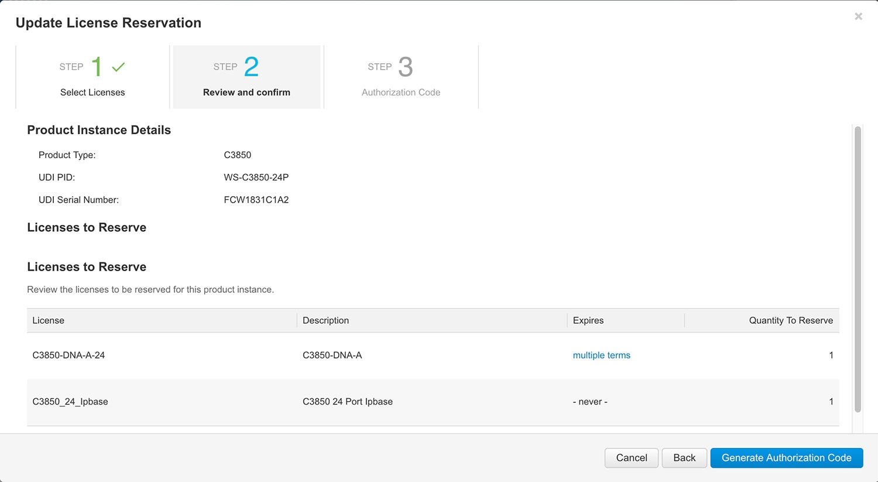Click the quantity 1 in C3850_24_Ipbase row
This screenshot has width=878, height=482.
click(831, 402)
